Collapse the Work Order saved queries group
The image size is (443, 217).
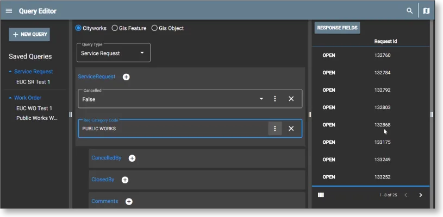(10, 98)
